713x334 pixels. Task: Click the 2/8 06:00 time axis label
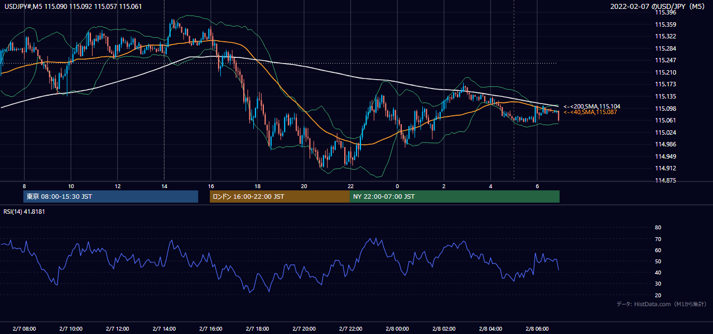537,329
